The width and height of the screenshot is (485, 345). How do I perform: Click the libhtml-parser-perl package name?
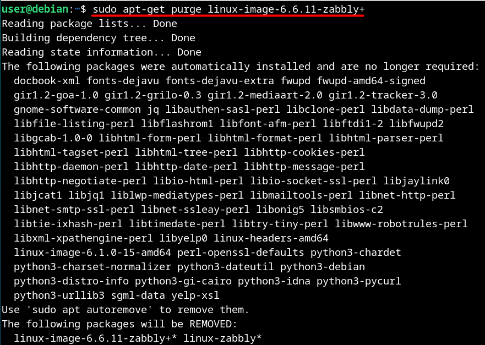386,138
